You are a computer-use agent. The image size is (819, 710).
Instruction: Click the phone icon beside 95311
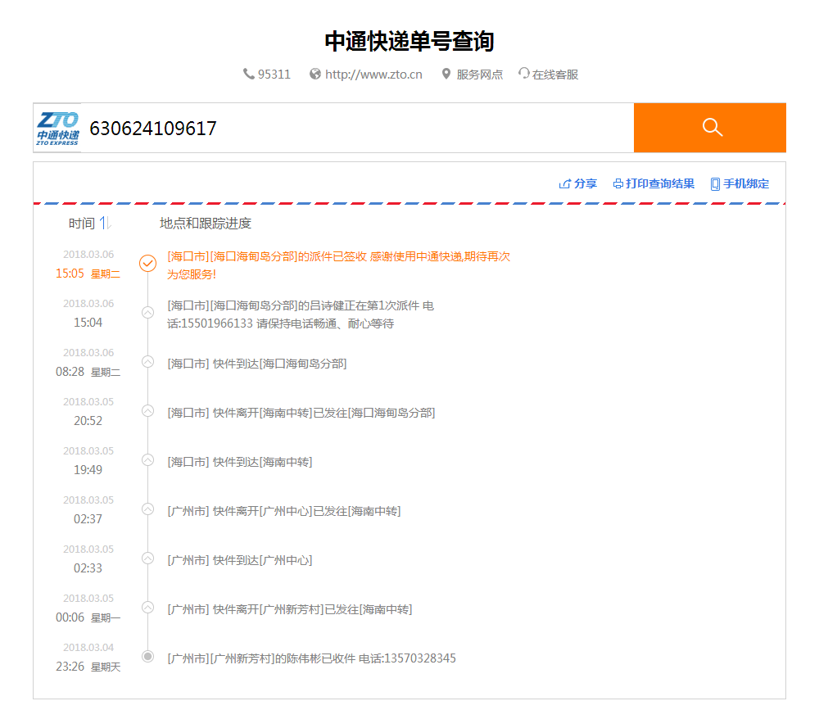249,74
